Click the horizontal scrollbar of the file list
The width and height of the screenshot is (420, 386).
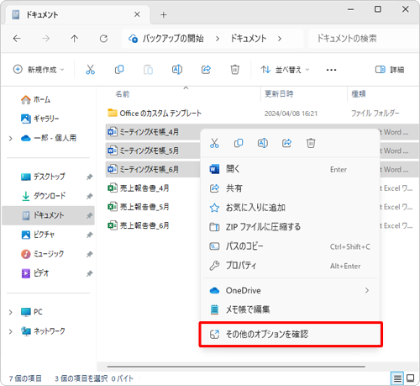click(x=236, y=367)
